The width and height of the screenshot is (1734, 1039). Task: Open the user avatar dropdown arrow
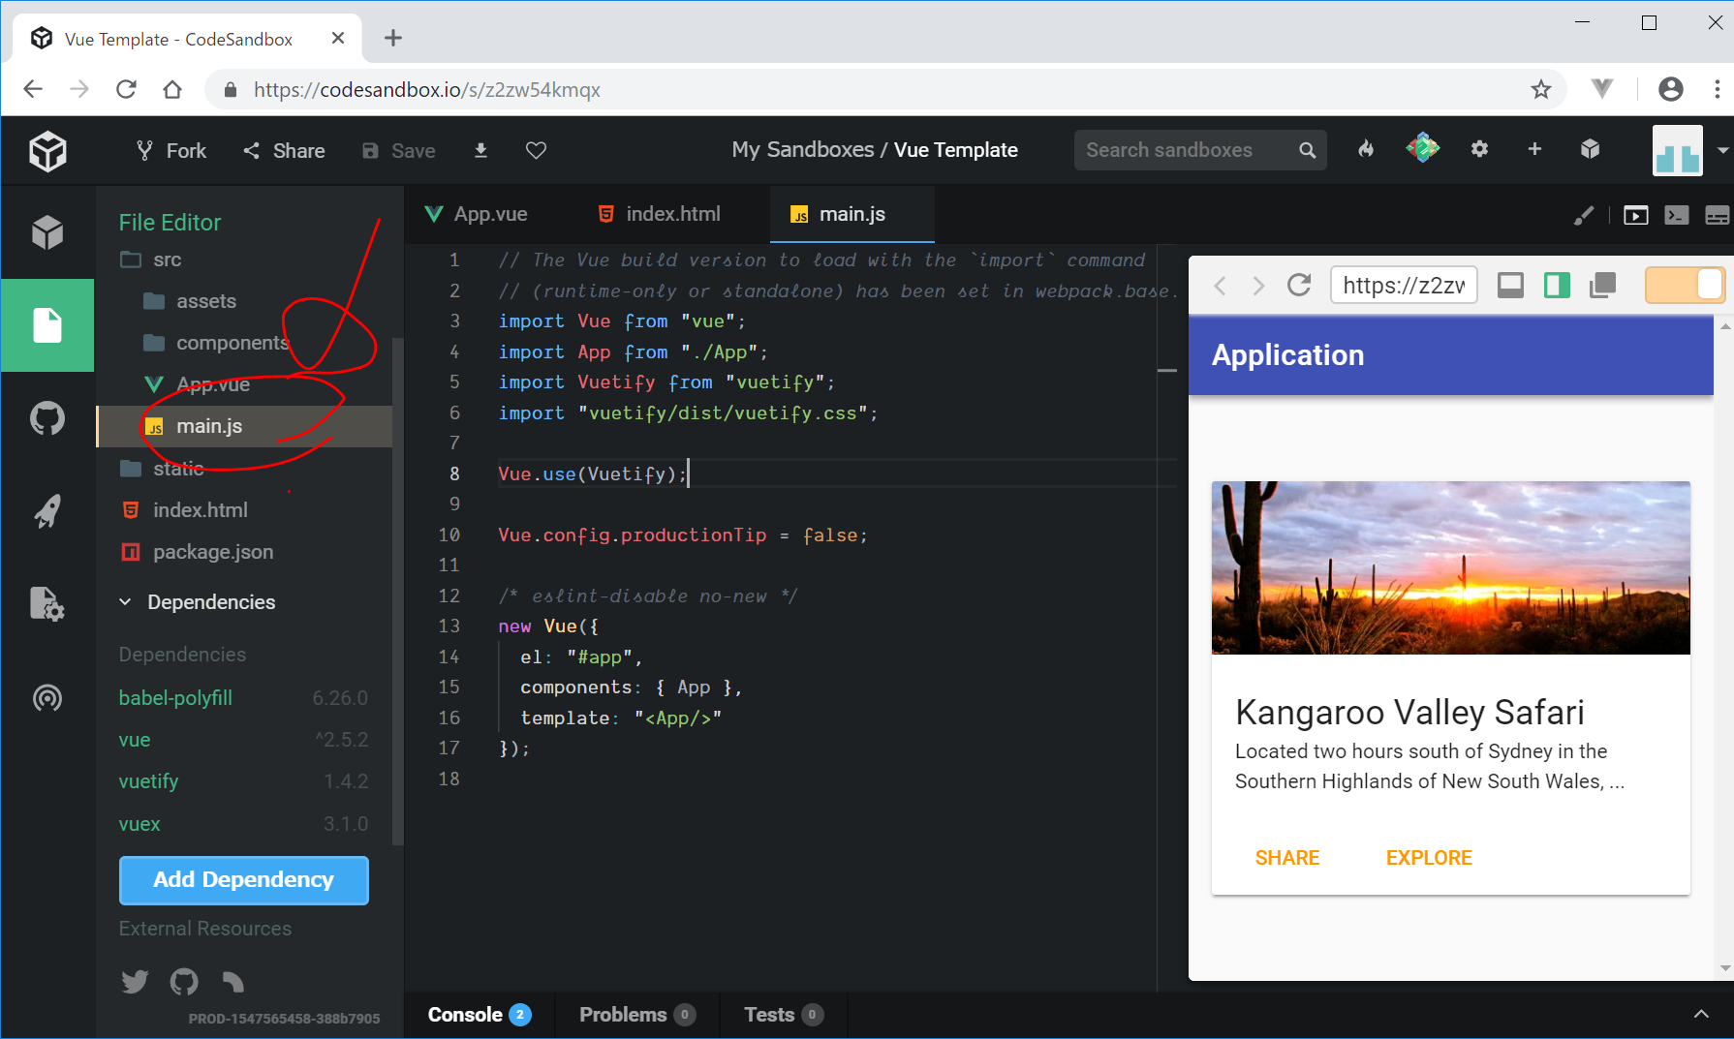point(1722,150)
